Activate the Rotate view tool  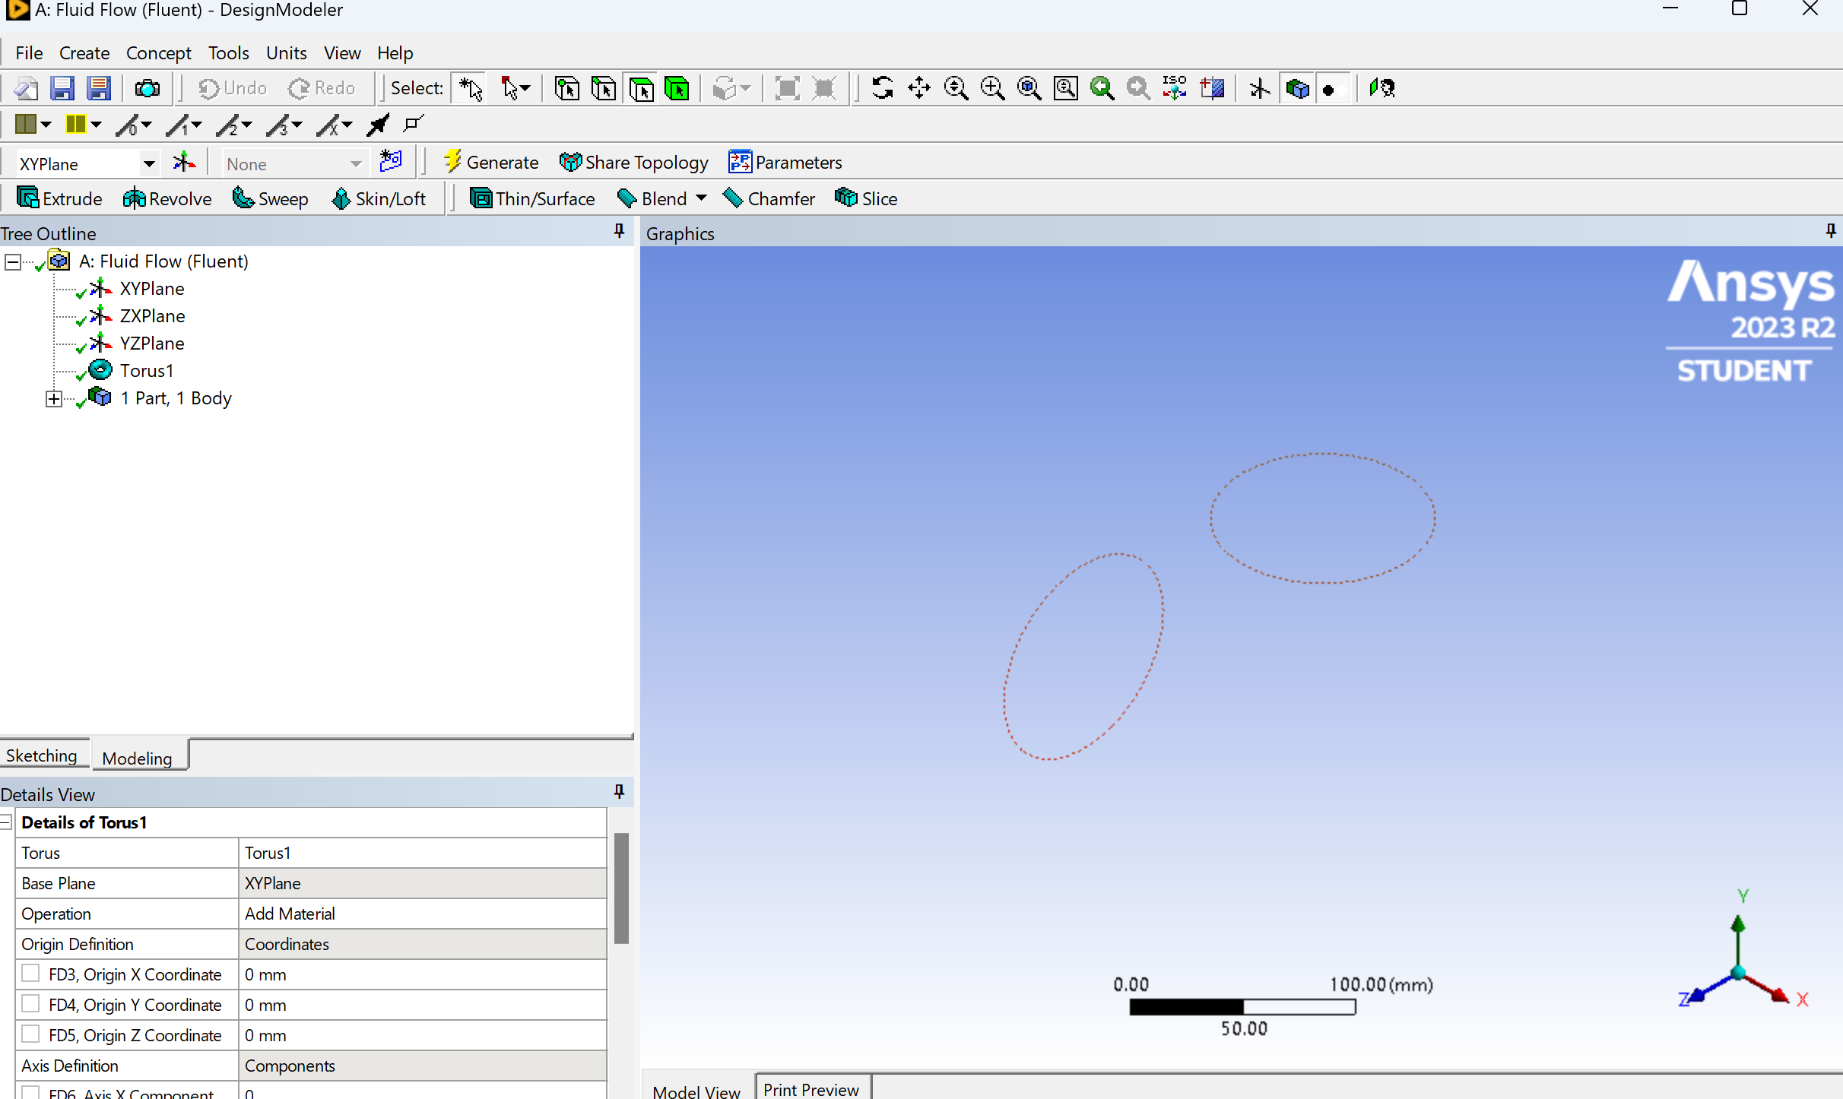tap(882, 88)
